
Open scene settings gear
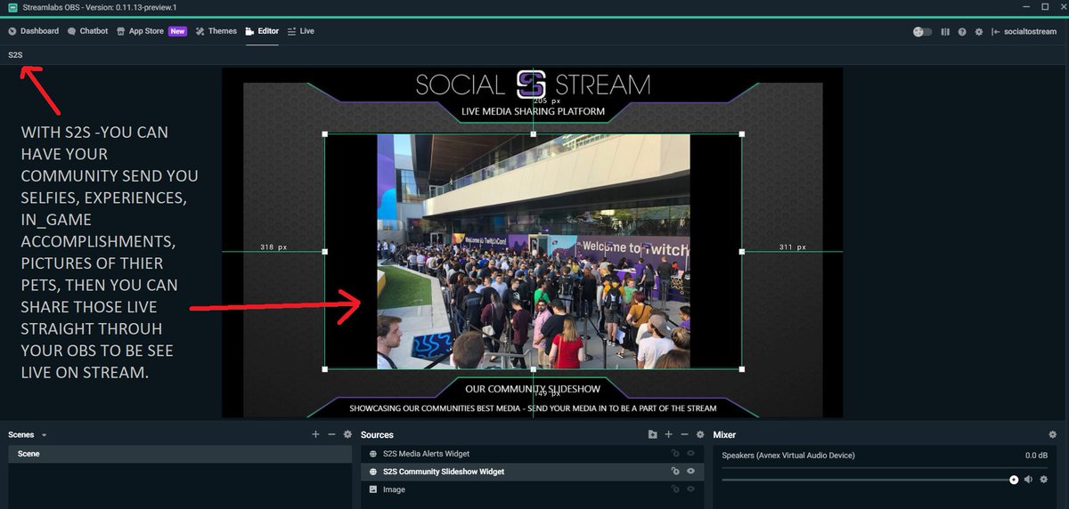click(x=347, y=434)
